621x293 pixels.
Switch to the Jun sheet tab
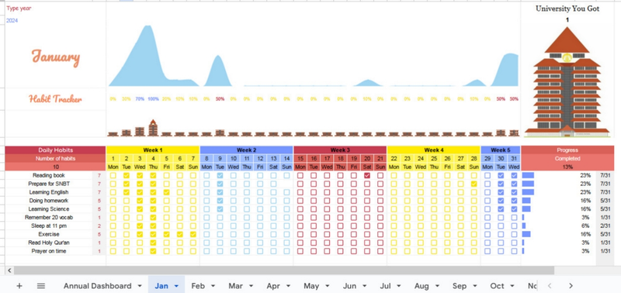point(349,286)
